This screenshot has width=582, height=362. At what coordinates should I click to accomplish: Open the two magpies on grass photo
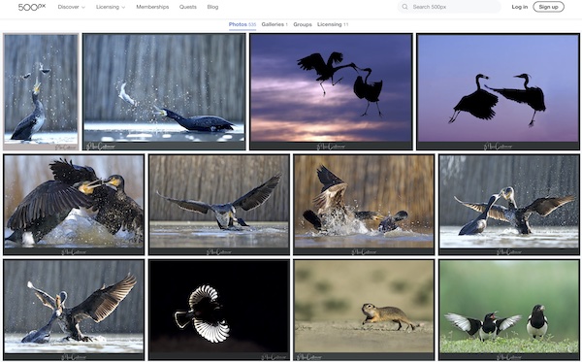(509, 310)
